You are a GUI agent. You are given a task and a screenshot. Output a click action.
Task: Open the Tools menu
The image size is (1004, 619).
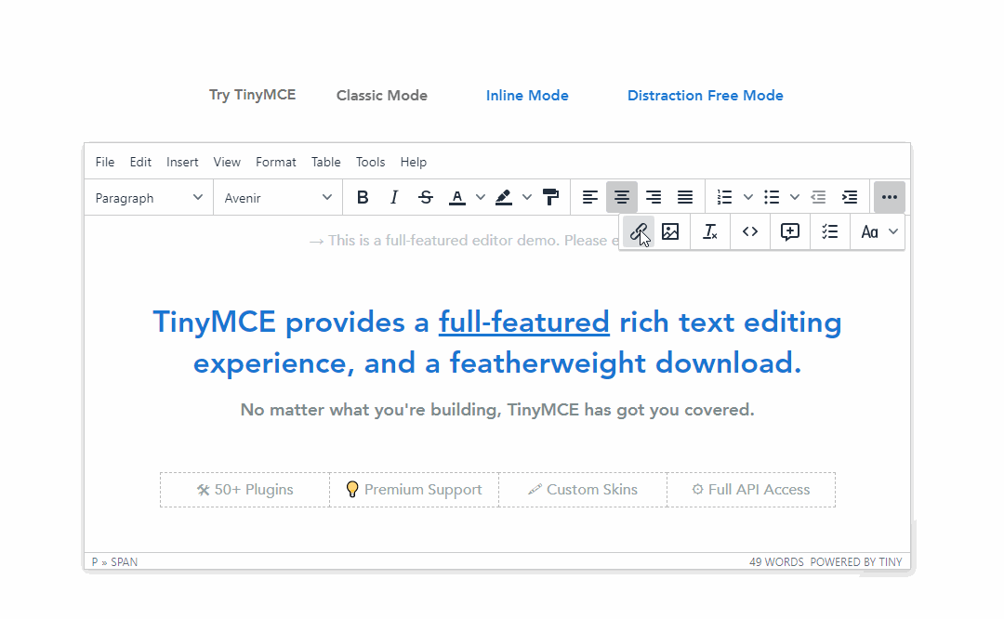[x=371, y=162]
